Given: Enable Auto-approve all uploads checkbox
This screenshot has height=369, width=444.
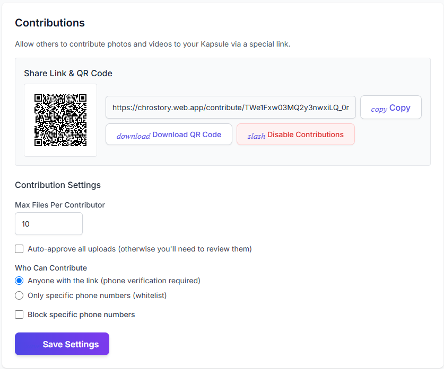Looking at the screenshot, I should (19, 249).
